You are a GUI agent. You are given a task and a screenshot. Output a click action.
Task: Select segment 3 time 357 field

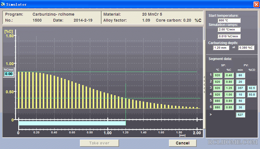[x=240, y=88]
